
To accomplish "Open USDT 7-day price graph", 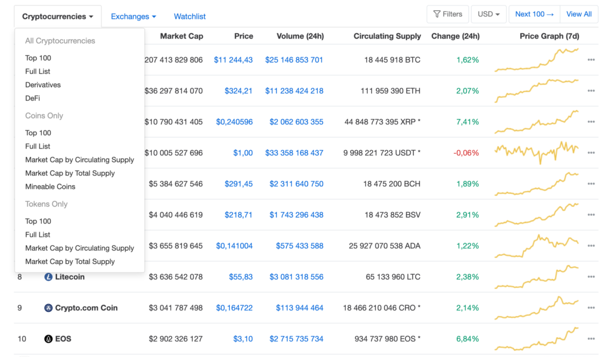I will (x=536, y=153).
